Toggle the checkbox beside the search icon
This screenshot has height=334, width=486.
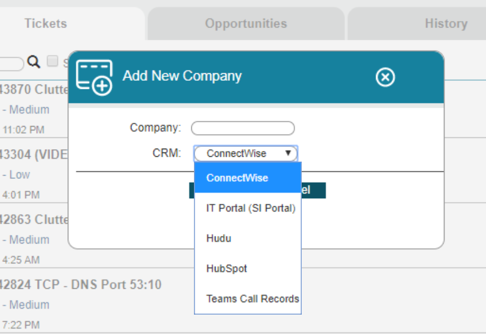click(x=52, y=61)
